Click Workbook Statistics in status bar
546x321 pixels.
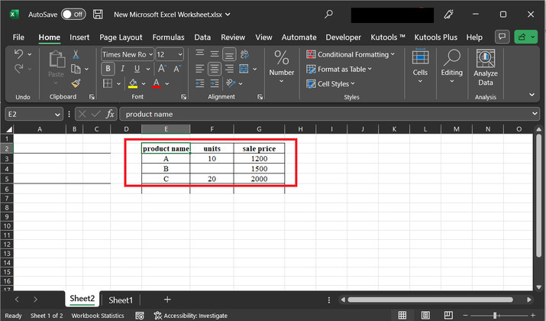point(98,316)
